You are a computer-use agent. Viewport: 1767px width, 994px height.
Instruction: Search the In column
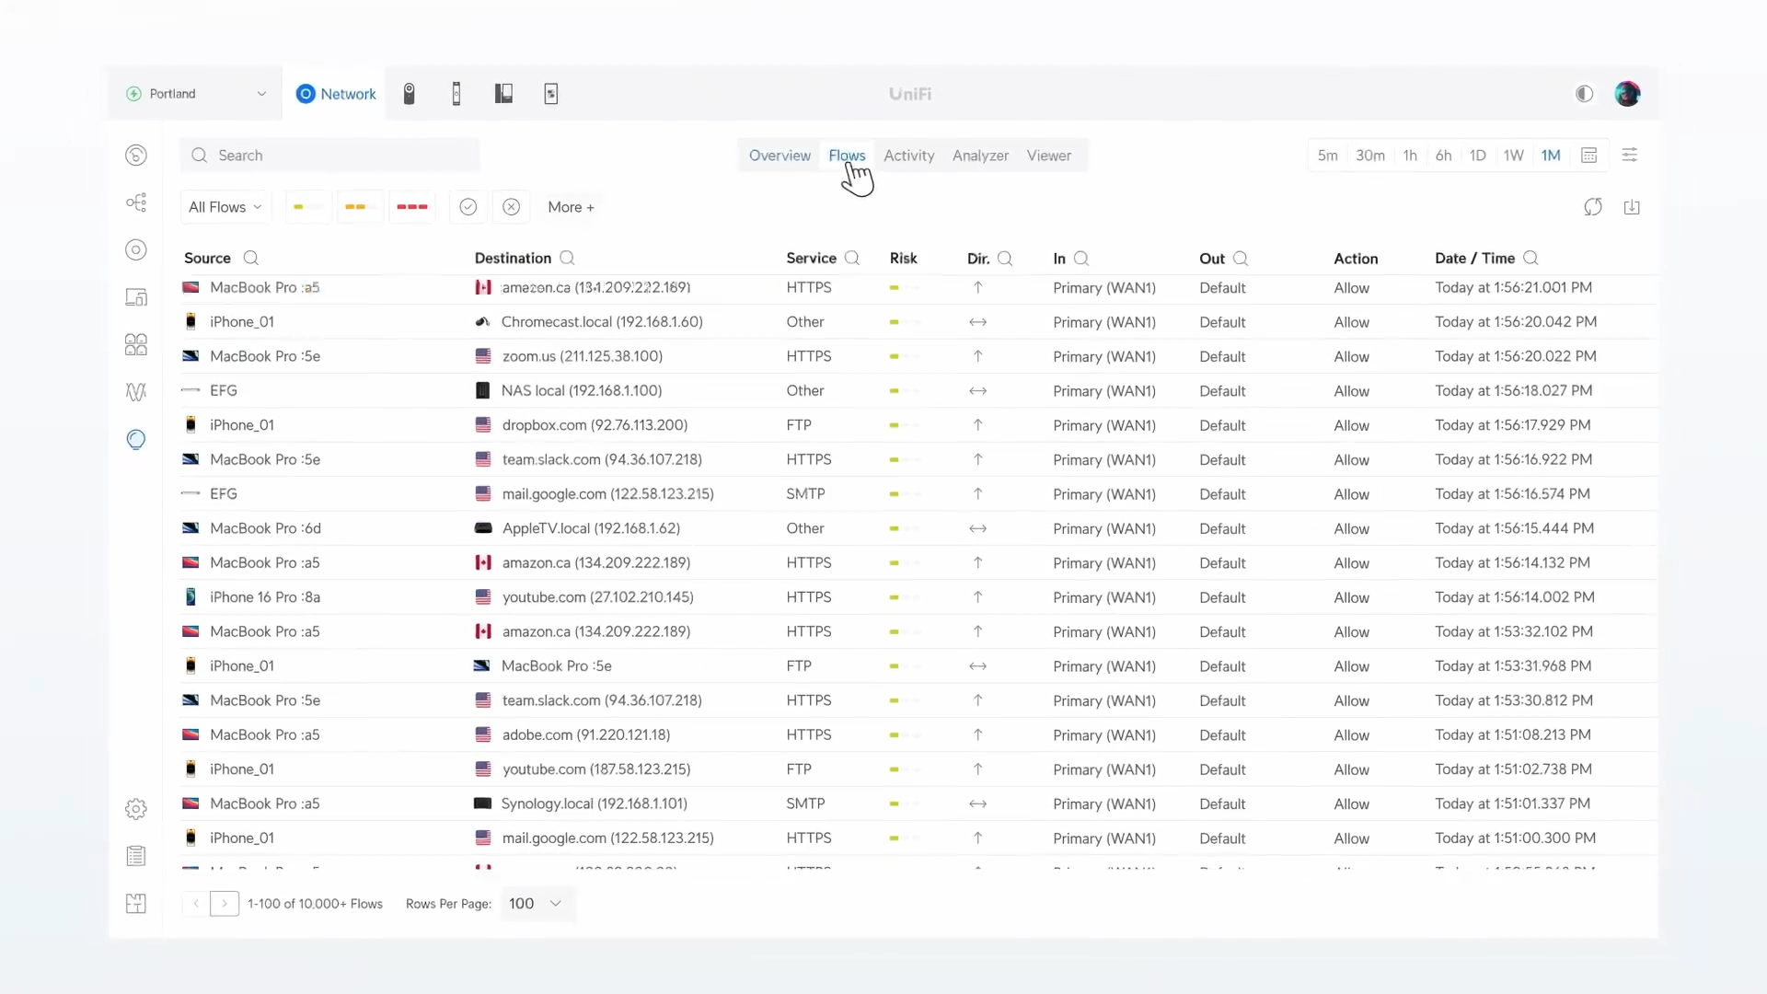(1081, 259)
